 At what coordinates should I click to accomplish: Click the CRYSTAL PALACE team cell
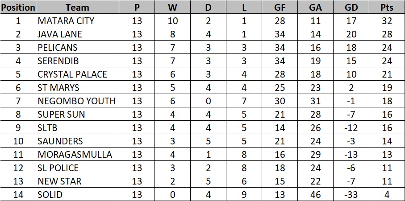click(x=78, y=74)
